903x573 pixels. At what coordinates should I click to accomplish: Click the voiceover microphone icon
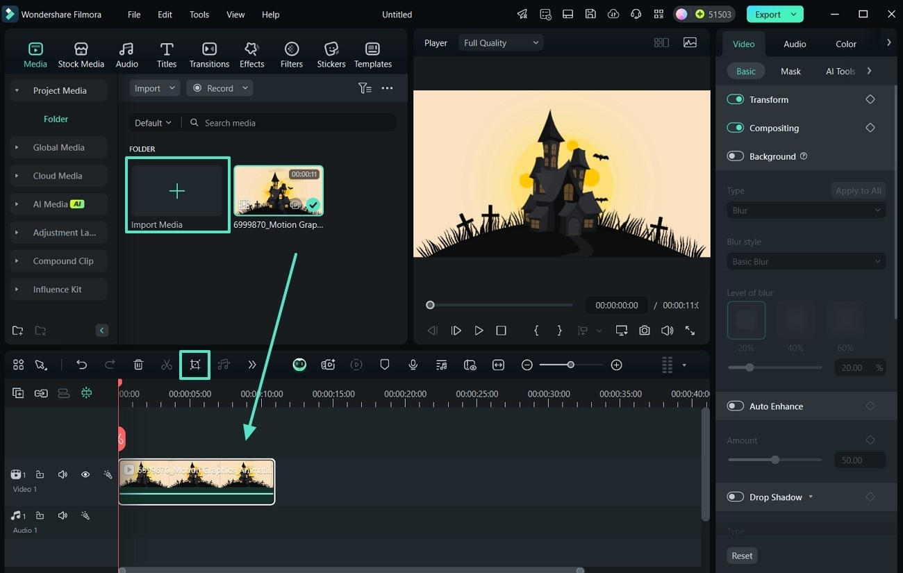413,365
